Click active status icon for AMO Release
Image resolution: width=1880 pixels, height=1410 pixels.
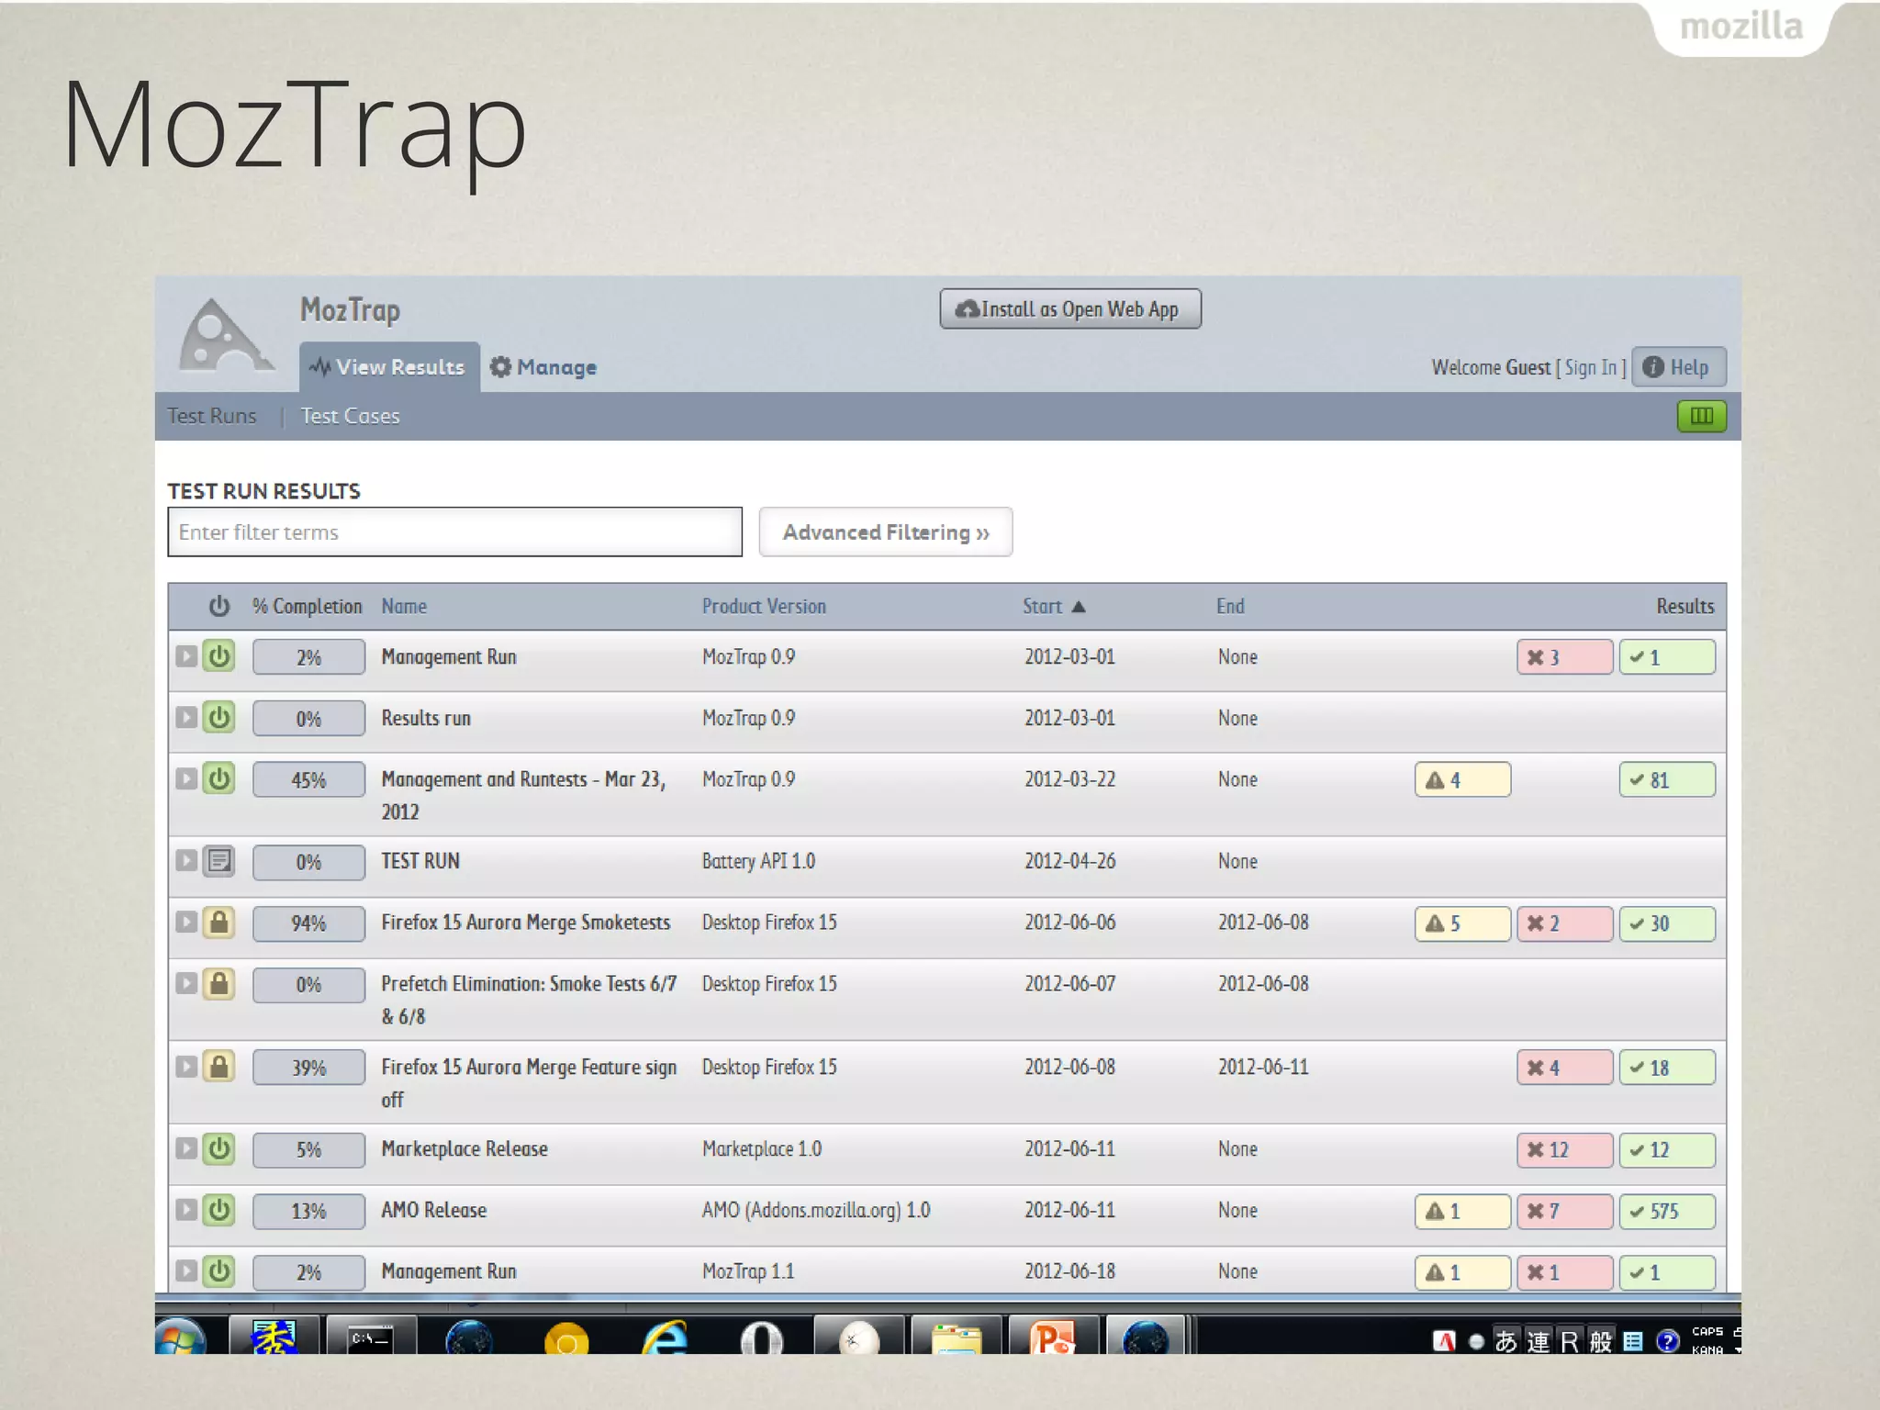pyautogui.click(x=218, y=1210)
